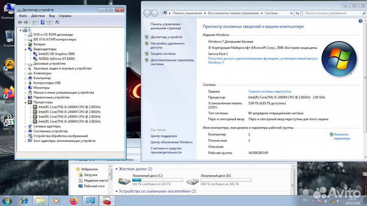Open Действие menu
Screen dimensions: 367x206
(x=38, y=16)
